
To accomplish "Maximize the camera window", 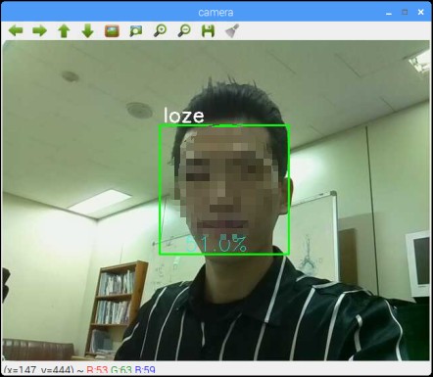I will click(405, 13).
